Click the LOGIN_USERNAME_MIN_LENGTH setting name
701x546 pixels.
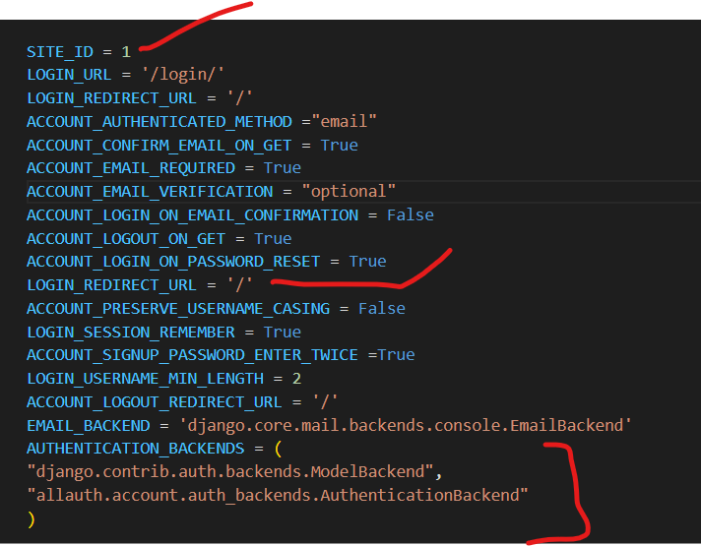pos(146,379)
